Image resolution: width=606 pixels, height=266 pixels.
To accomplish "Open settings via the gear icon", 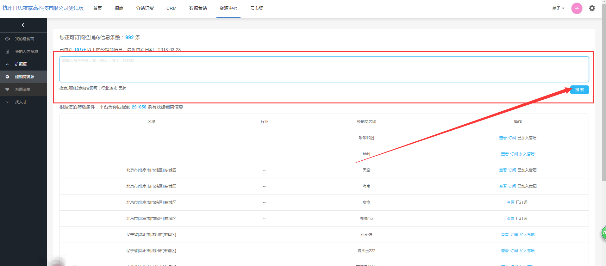I will (592, 8).
